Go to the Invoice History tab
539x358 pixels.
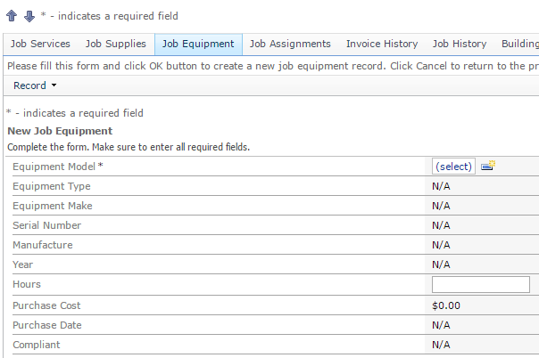click(382, 44)
